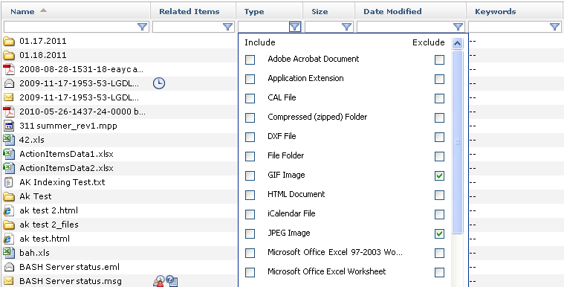
Task: Click Internet Explorer icon for ak test.html
Action: click(x=9, y=239)
